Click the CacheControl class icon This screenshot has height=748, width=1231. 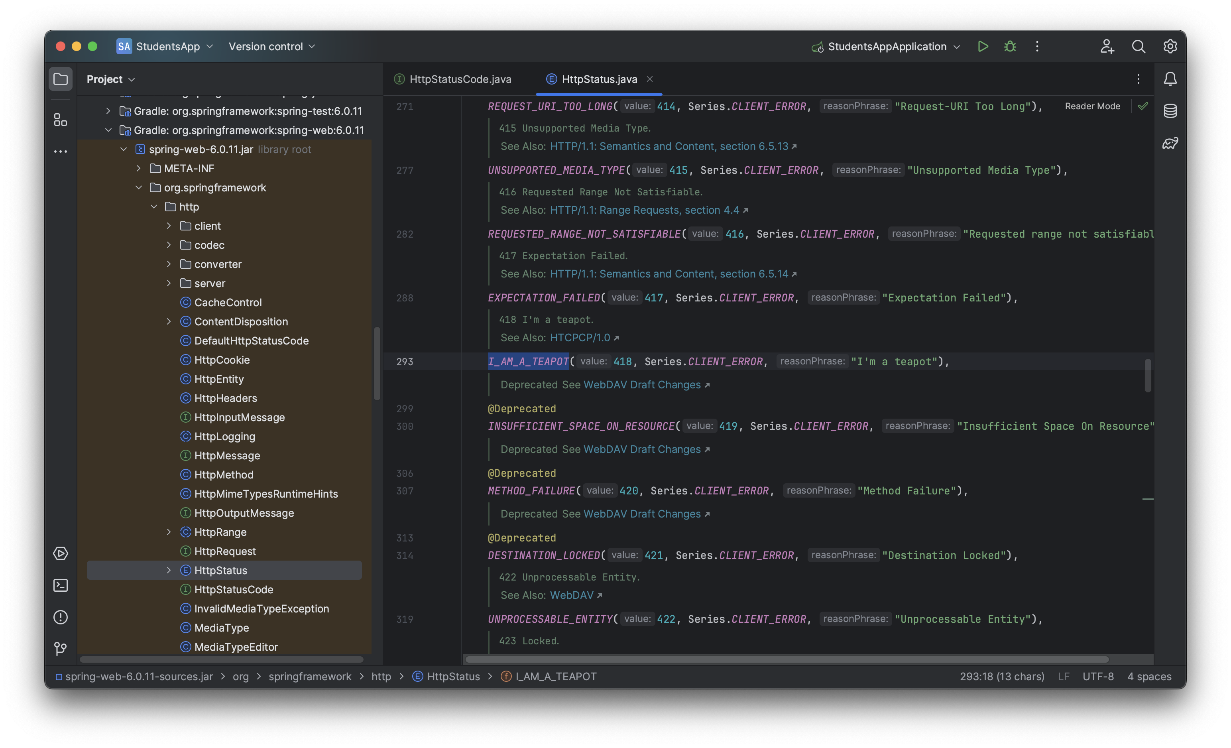(185, 302)
